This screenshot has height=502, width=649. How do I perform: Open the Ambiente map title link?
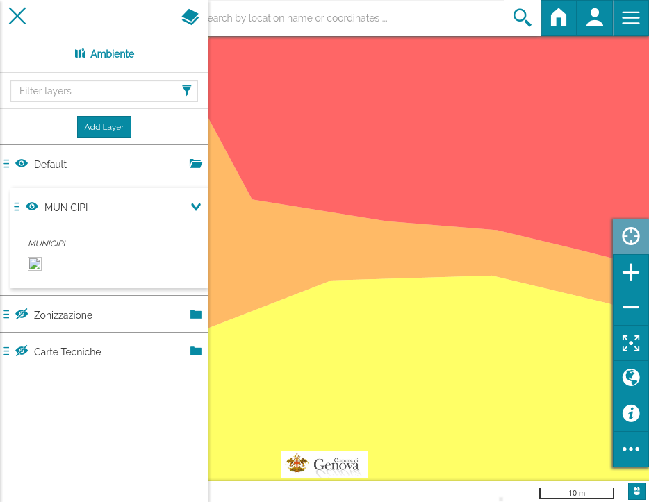coord(104,53)
